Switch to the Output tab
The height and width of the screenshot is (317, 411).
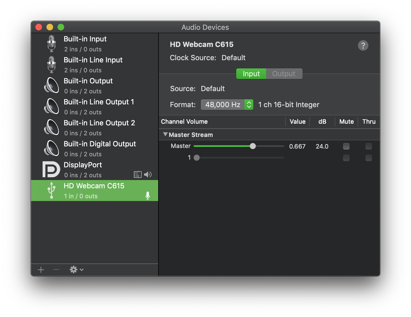pos(284,74)
